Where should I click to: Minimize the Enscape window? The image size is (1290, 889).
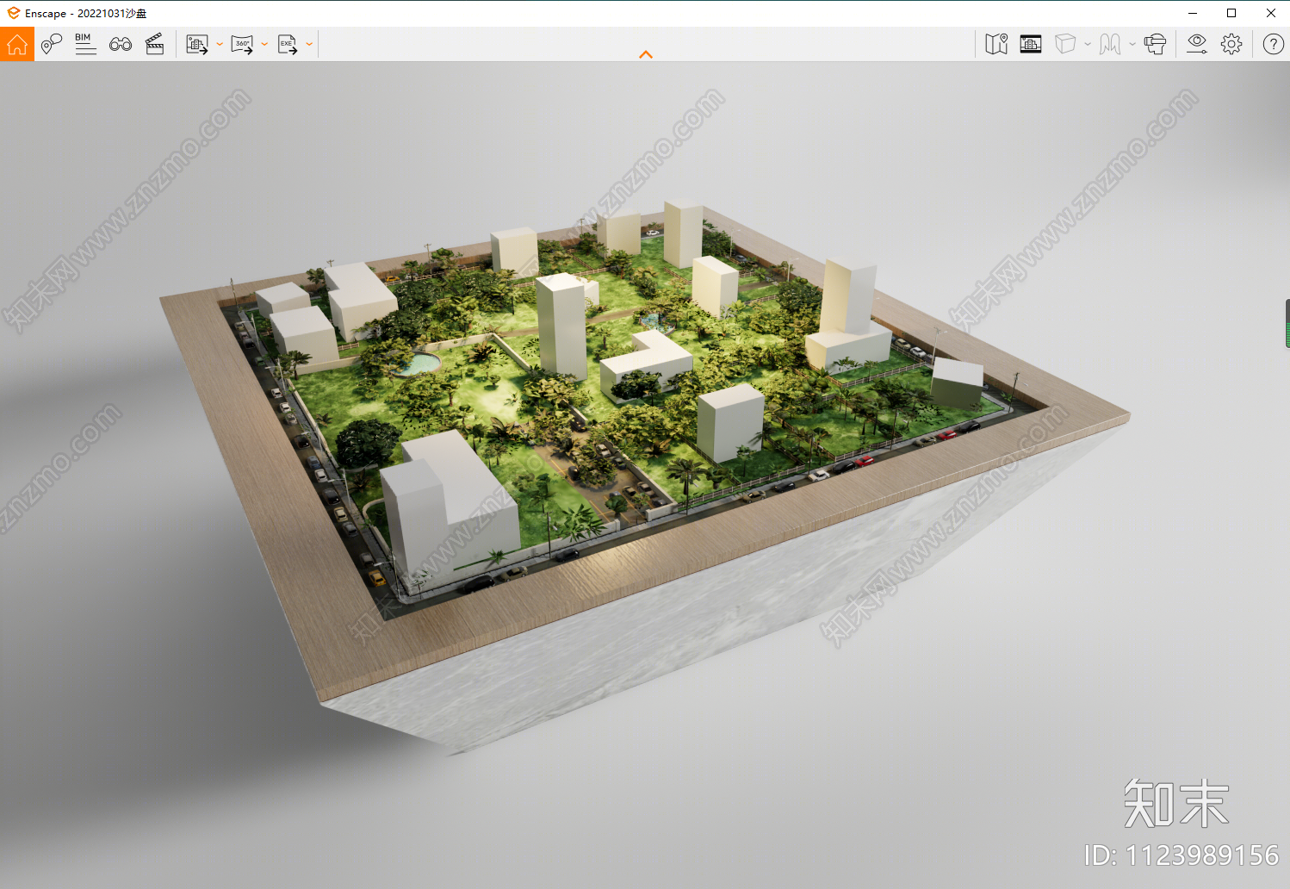1193,13
